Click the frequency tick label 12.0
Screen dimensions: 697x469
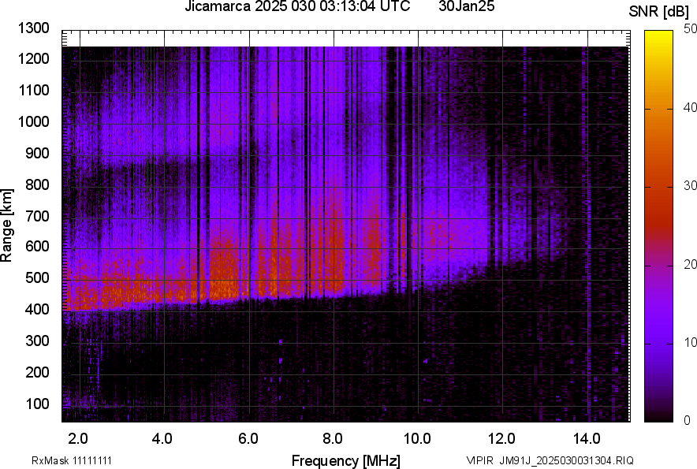[x=501, y=439]
